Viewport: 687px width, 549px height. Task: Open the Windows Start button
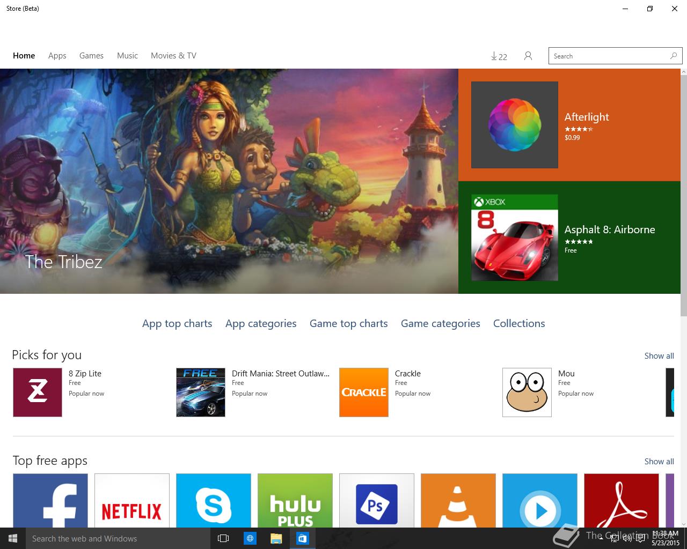point(13,538)
